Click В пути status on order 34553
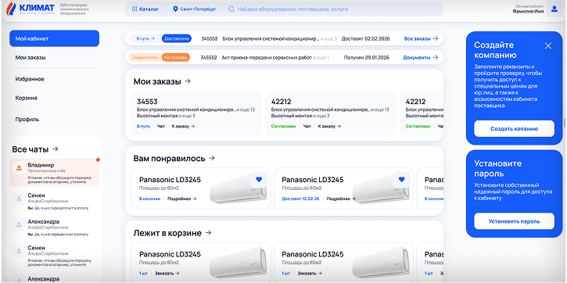This screenshot has height=283, width=567. coord(143,126)
